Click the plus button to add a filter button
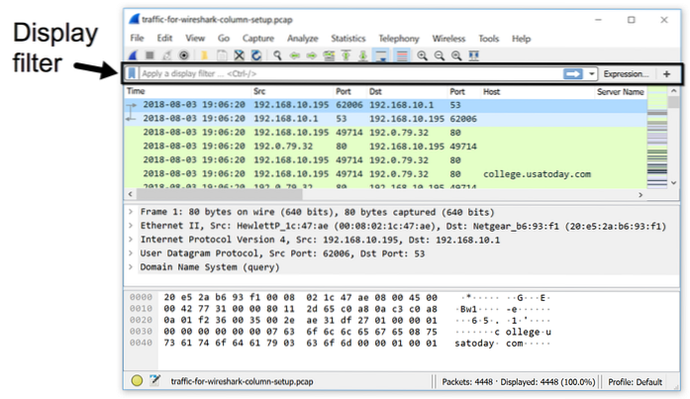This screenshot has width=690, height=399. [x=666, y=74]
